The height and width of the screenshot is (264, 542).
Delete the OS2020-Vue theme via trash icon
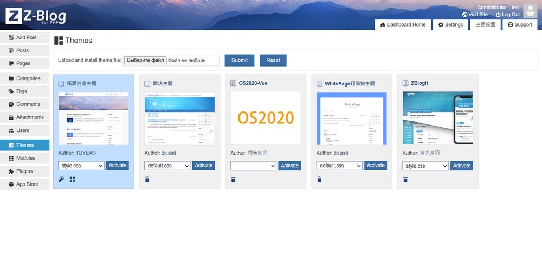233,180
